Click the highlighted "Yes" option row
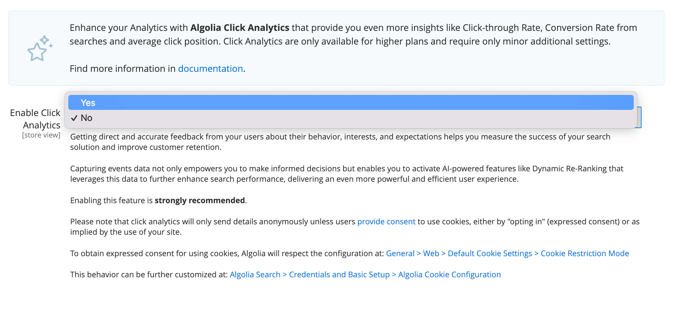 tap(351, 102)
